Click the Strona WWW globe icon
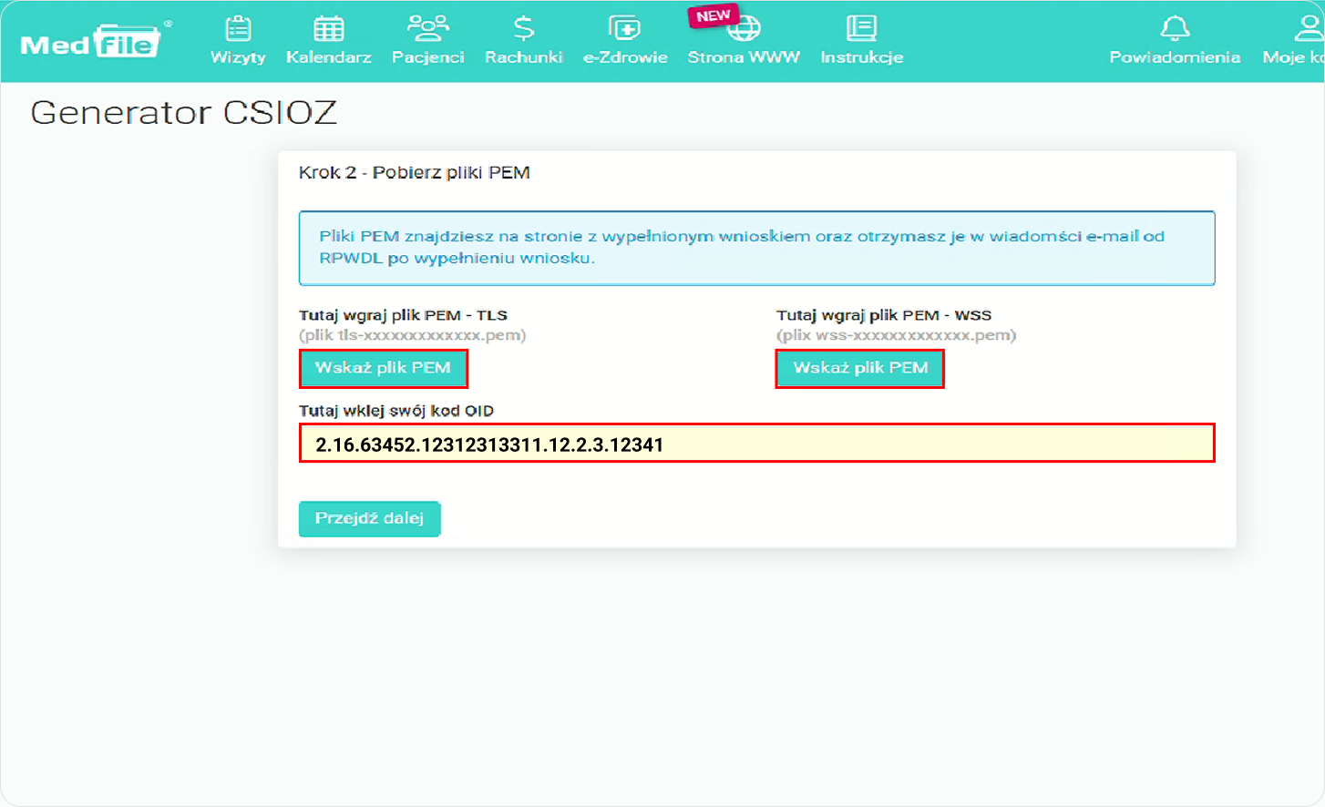This screenshot has height=807, width=1325. tap(745, 30)
